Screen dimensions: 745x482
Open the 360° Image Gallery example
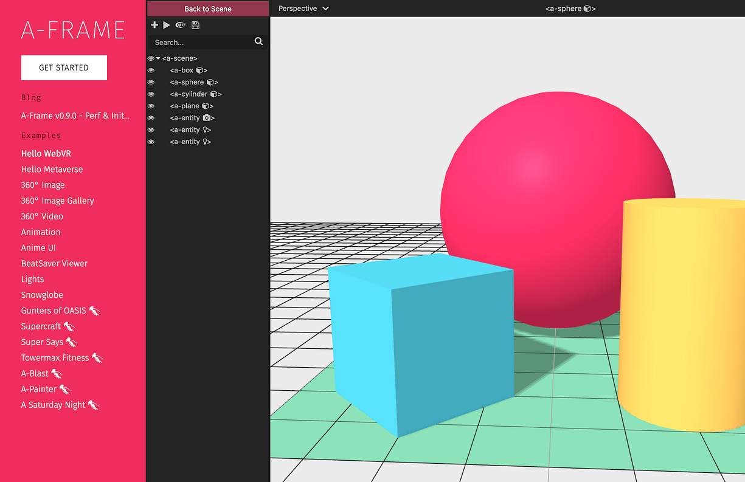(x=58, y=201)
